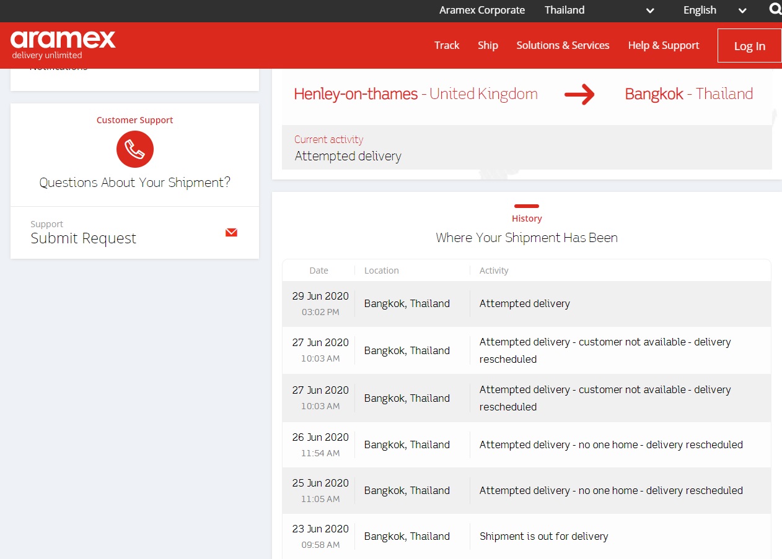The image size is (782, 559).
Task: Click the Aramex logo
Action: click(x=63, y=45)
